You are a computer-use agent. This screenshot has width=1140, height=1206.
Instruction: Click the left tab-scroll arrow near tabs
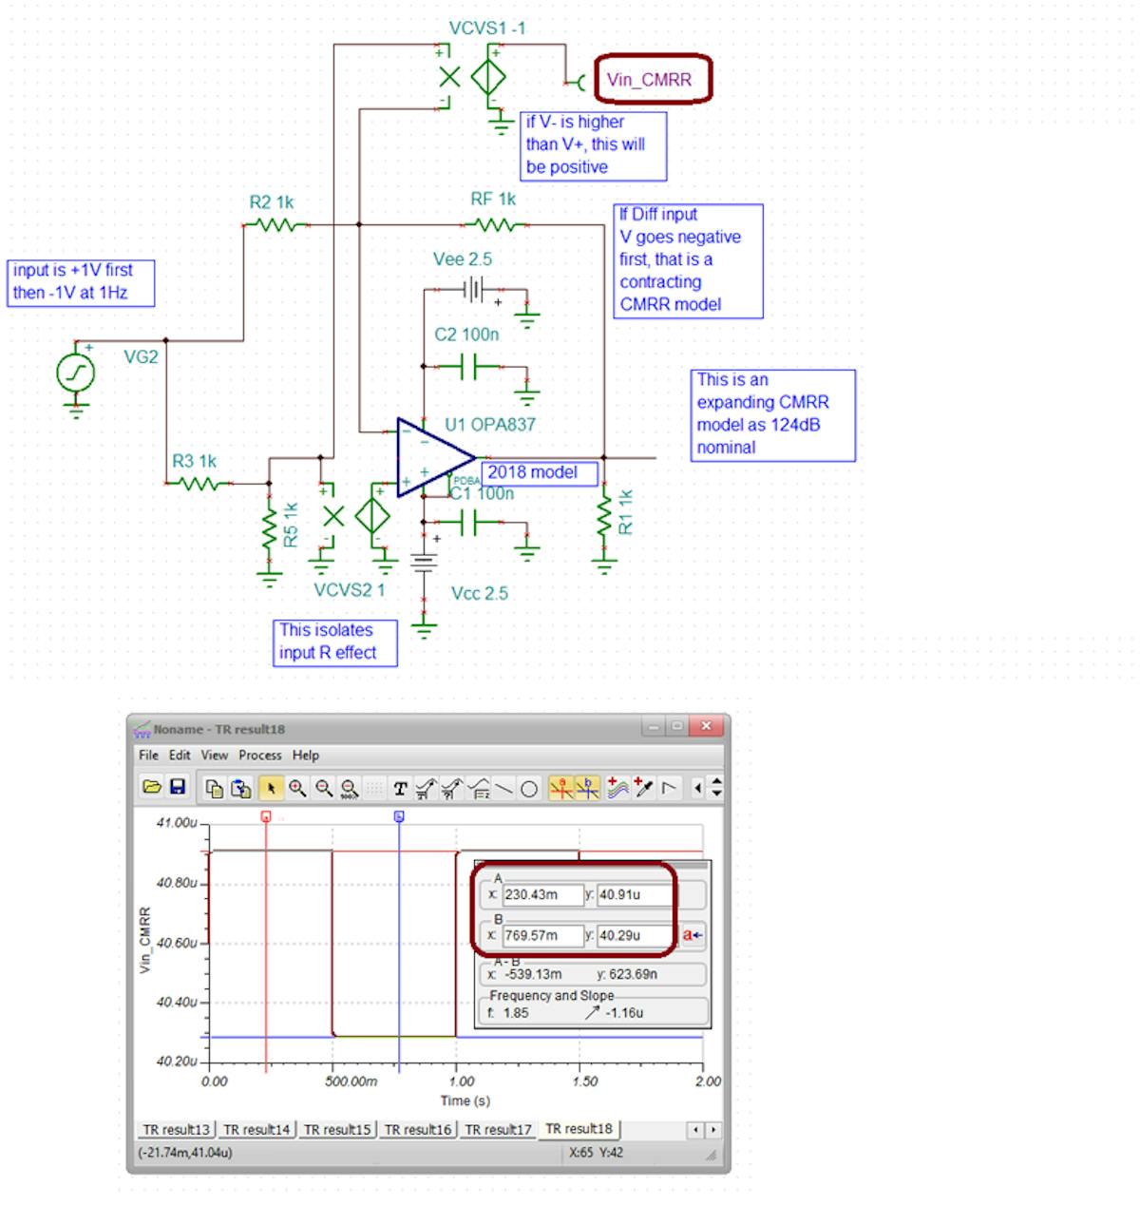(696, 1130)
